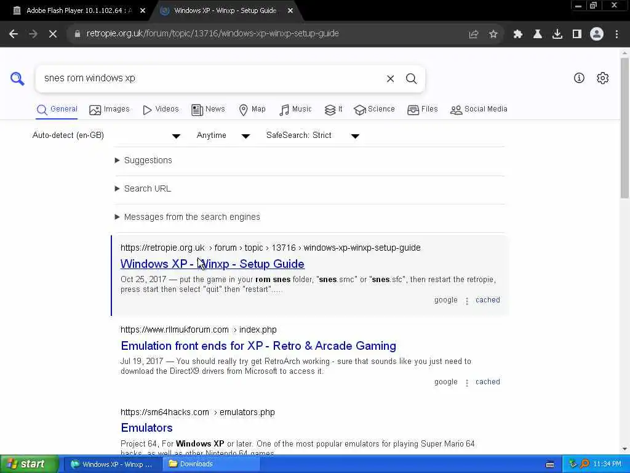Click the keyboard icon in the taskbar
This screenshot has height=473, width=630.
pos(551,464)
